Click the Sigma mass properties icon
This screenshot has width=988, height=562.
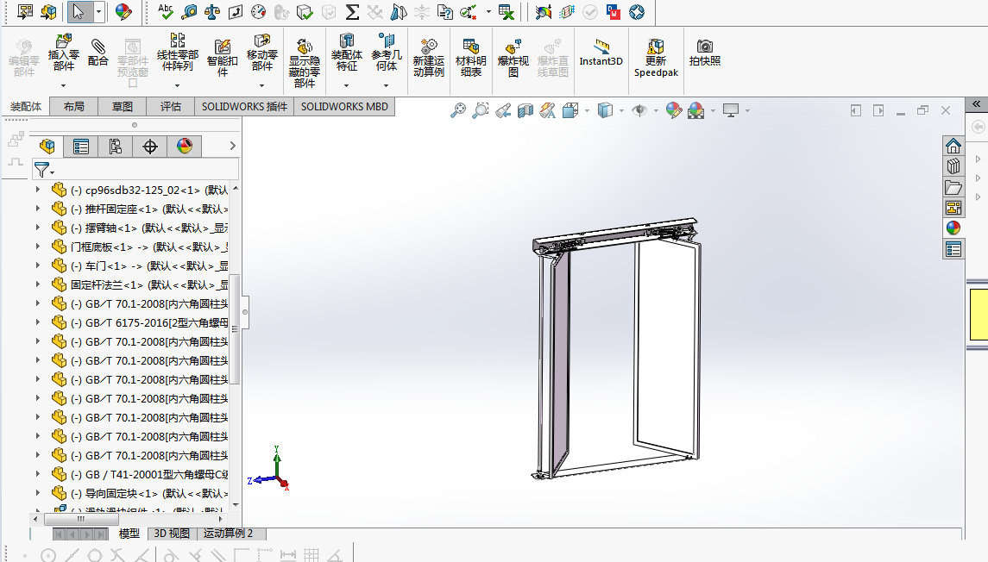coord(352,12)
